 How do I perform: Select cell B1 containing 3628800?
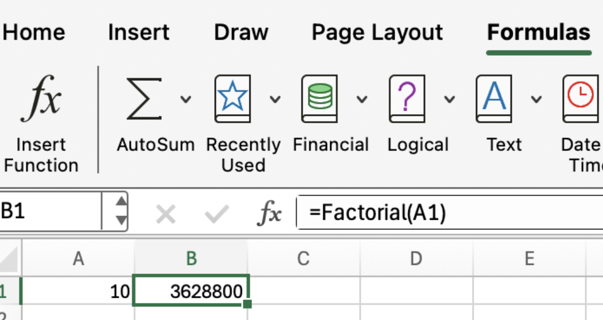tap(191, 291)
